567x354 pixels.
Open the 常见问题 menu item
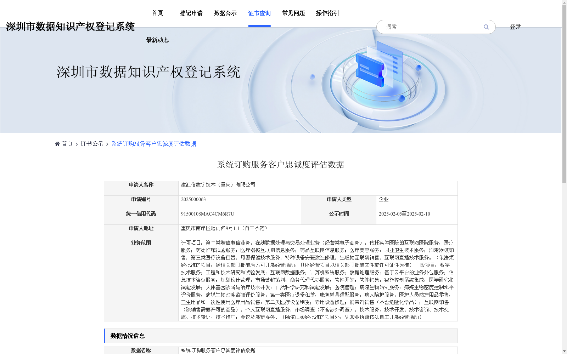(293, 13)
